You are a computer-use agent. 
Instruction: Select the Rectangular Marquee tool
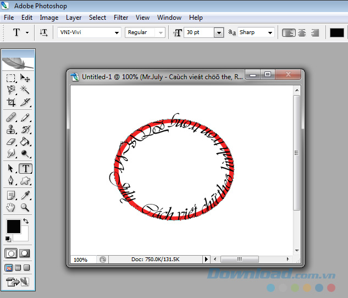11,78
